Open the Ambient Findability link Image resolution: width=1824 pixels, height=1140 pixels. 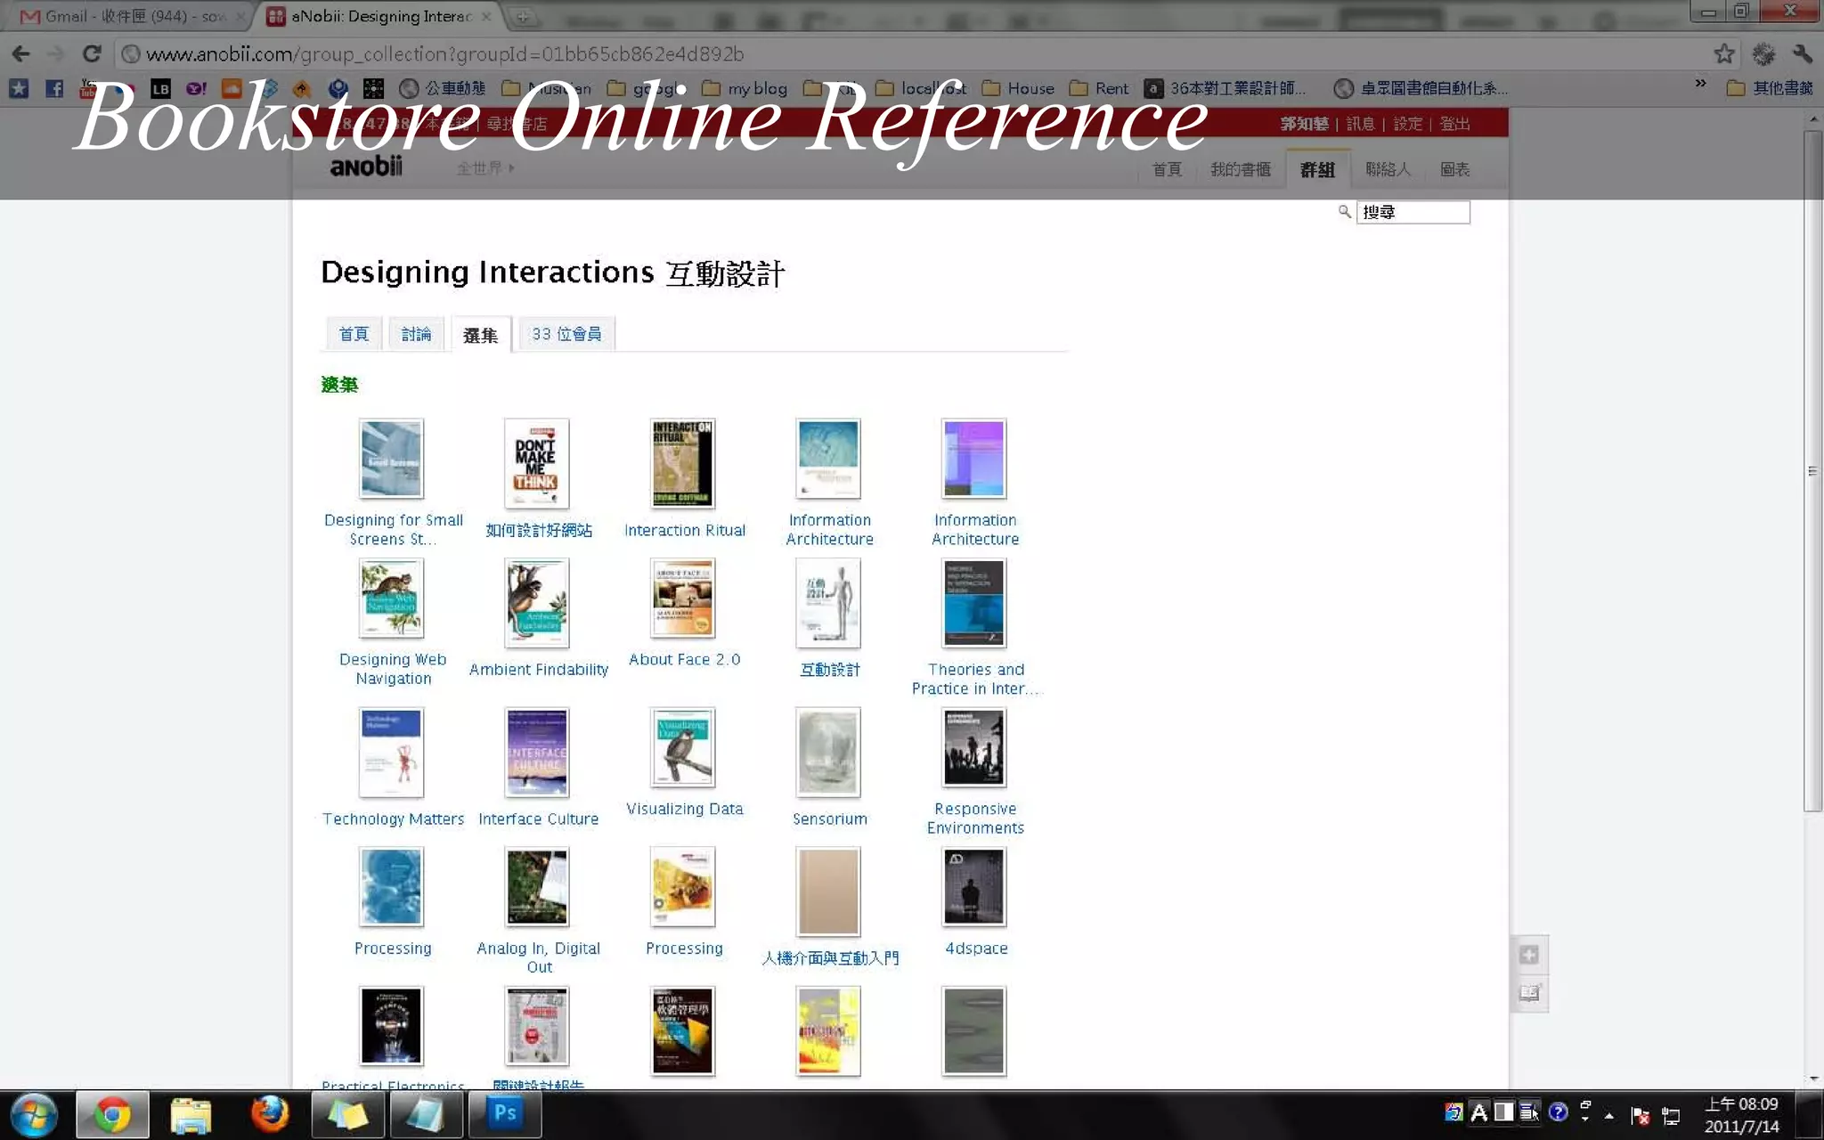539,670
